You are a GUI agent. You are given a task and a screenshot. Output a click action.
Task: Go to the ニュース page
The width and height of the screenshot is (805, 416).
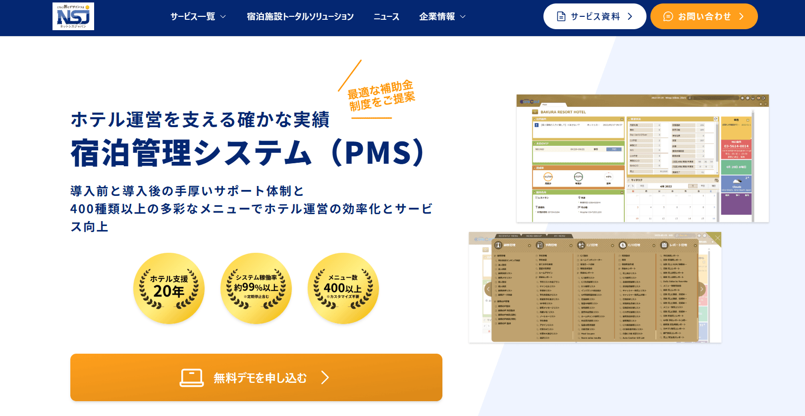pyautogui.click(x=386, y=16)
